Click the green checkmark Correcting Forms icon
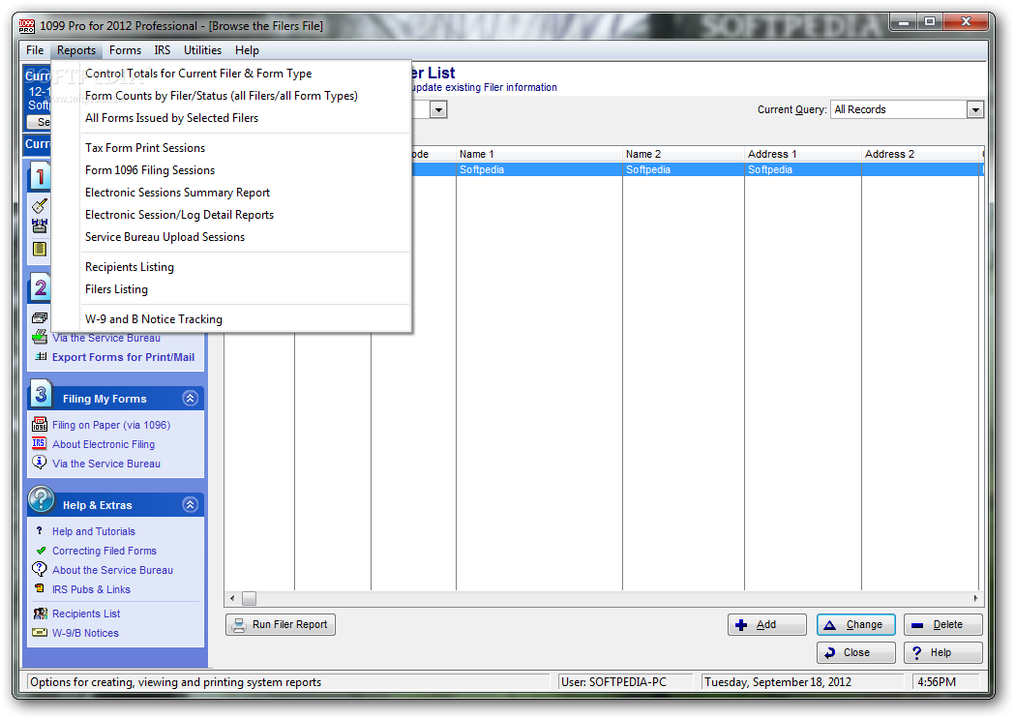 point(41,551)
